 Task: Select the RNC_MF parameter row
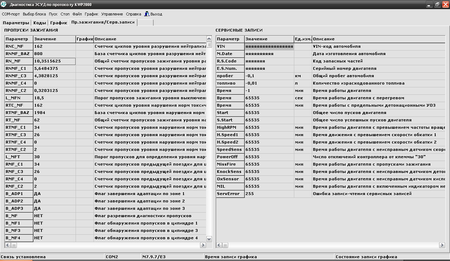(x=105, y=46)
